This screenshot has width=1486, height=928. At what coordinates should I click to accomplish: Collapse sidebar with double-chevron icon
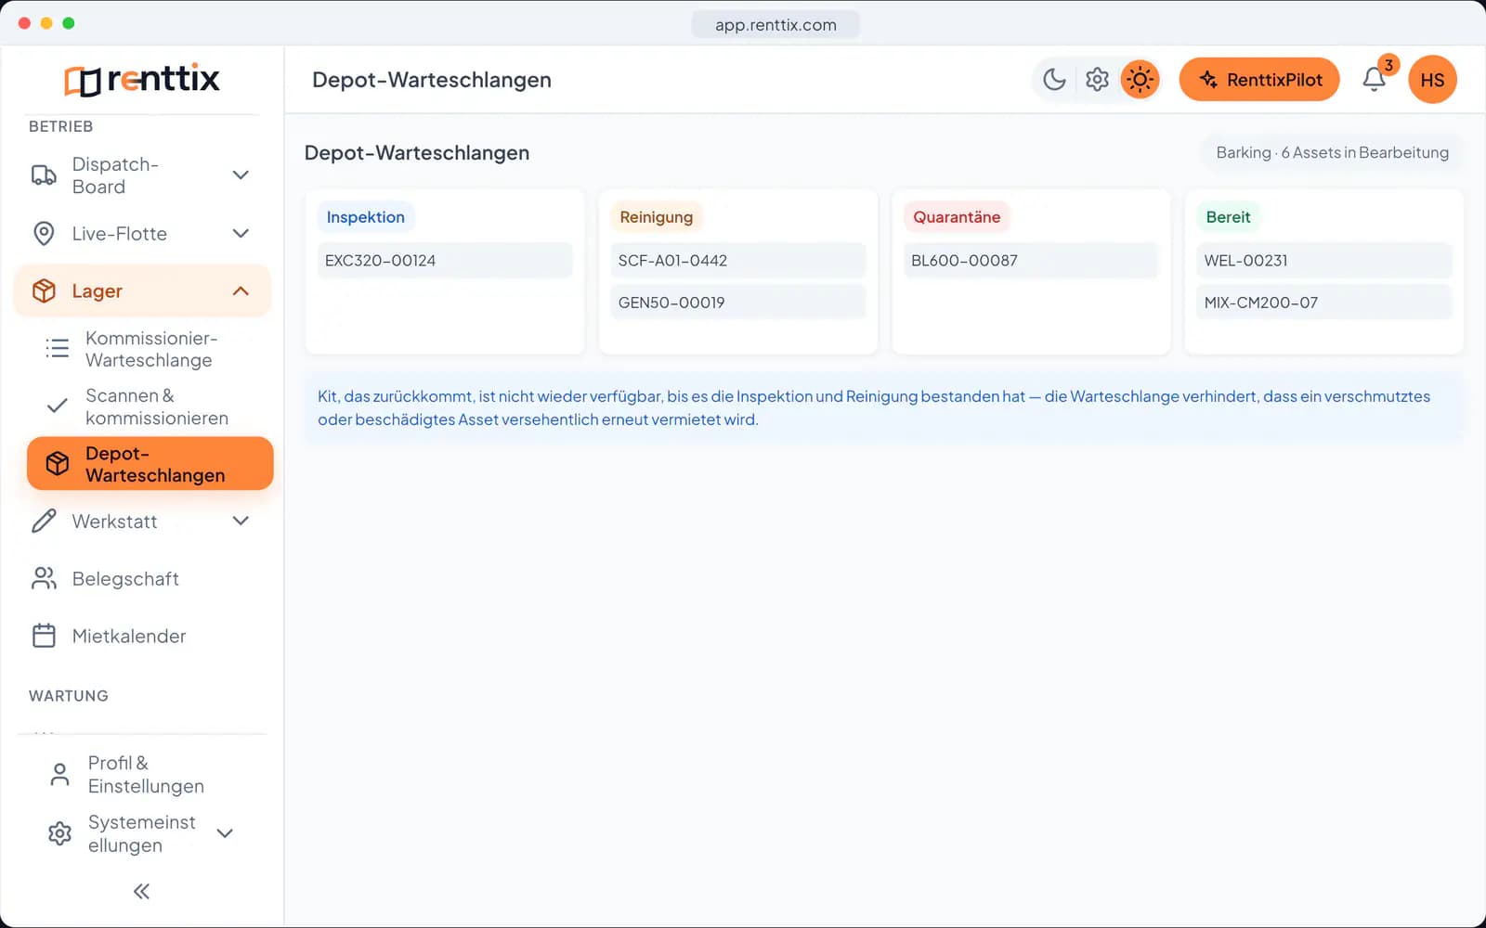(141, 892)
